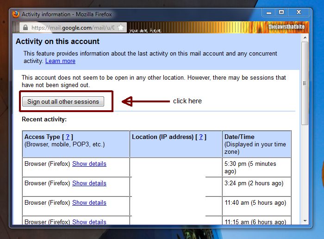Show details for the 11:15 am session

89,222
